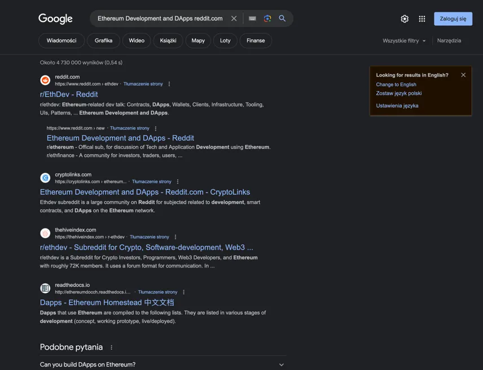Open the Wszystkie filtry dropdown
The image size is (483, 370).
click(404, 41)
